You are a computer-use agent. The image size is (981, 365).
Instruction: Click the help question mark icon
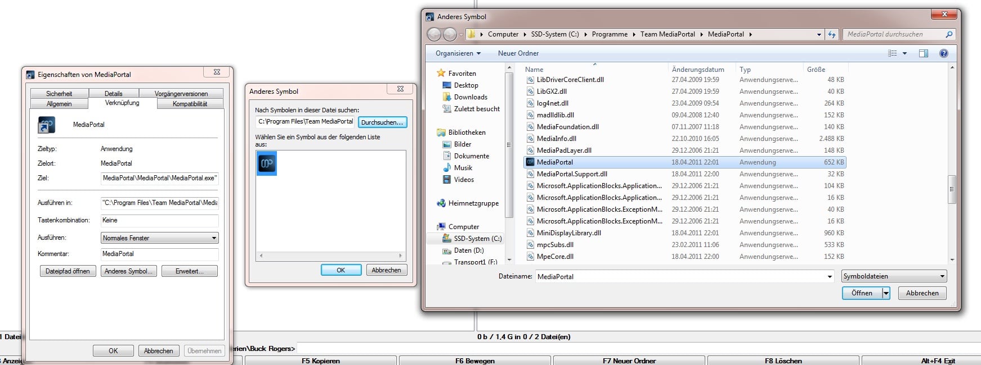(944, 53)
